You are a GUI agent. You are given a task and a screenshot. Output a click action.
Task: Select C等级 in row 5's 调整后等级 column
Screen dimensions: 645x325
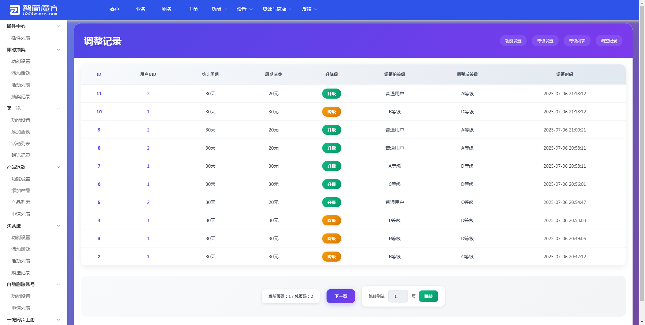[x=467, y=202]
